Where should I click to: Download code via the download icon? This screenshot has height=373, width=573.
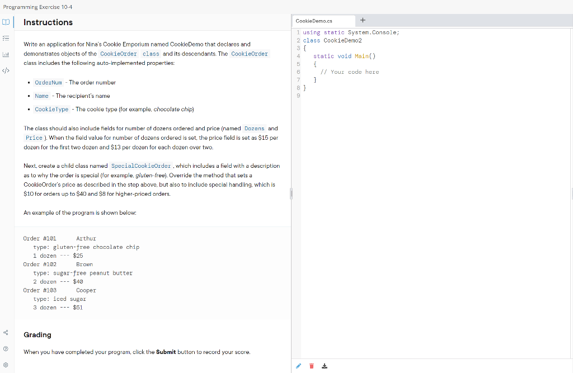pyautogui.click(x=324, y=366)
